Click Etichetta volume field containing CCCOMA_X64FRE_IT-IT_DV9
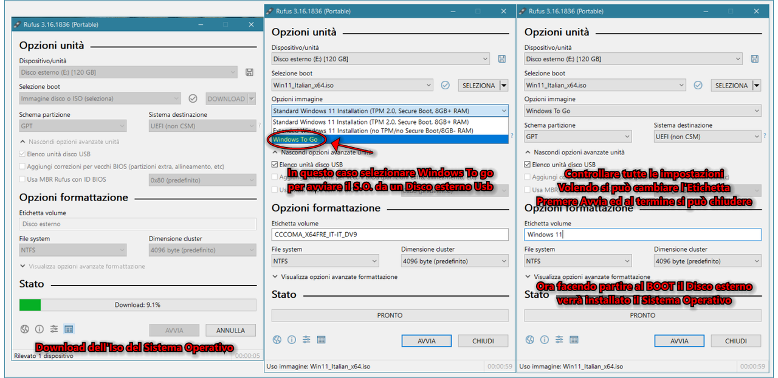Image resolution: width=778 pixels, height=378 pixels. [390, 235]
